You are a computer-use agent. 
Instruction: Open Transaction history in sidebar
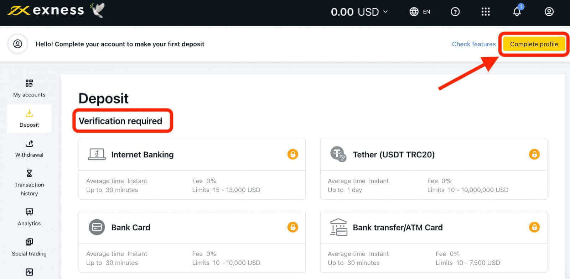[x=29, y=183]
